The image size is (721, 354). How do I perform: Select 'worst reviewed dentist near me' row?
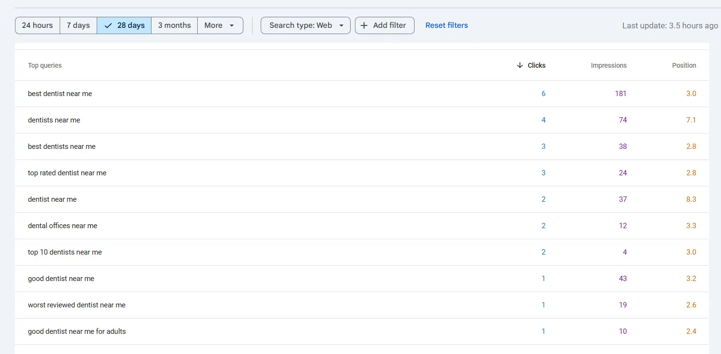76,305
